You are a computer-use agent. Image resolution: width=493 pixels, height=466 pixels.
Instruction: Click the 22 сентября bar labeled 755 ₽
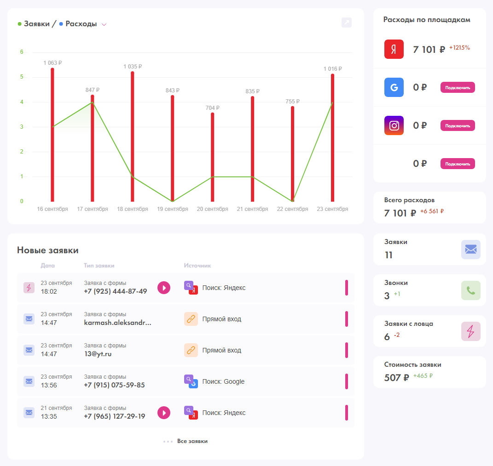pos(292,154)
